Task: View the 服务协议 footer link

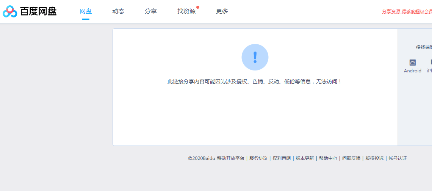Action: point(258,158)
